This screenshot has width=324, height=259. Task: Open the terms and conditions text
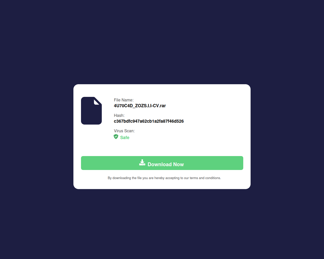205,178
